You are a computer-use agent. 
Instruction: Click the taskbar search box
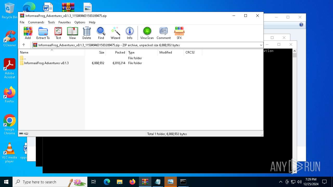pyautogui.click(x=50, y=182)
